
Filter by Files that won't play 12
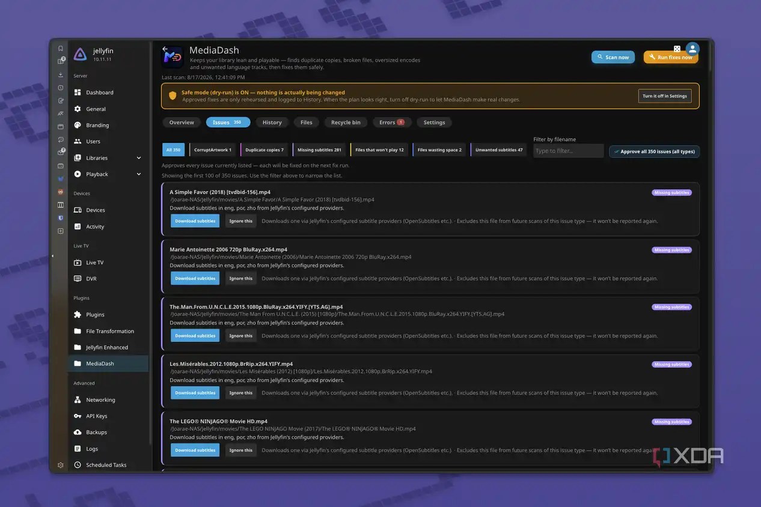[379, 150]
